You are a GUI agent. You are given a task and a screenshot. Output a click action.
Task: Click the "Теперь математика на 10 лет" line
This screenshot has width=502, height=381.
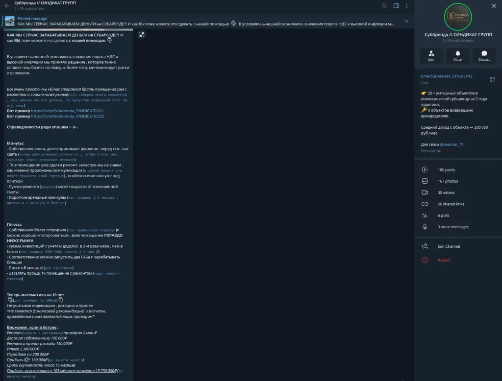click(x=35, y=295)
